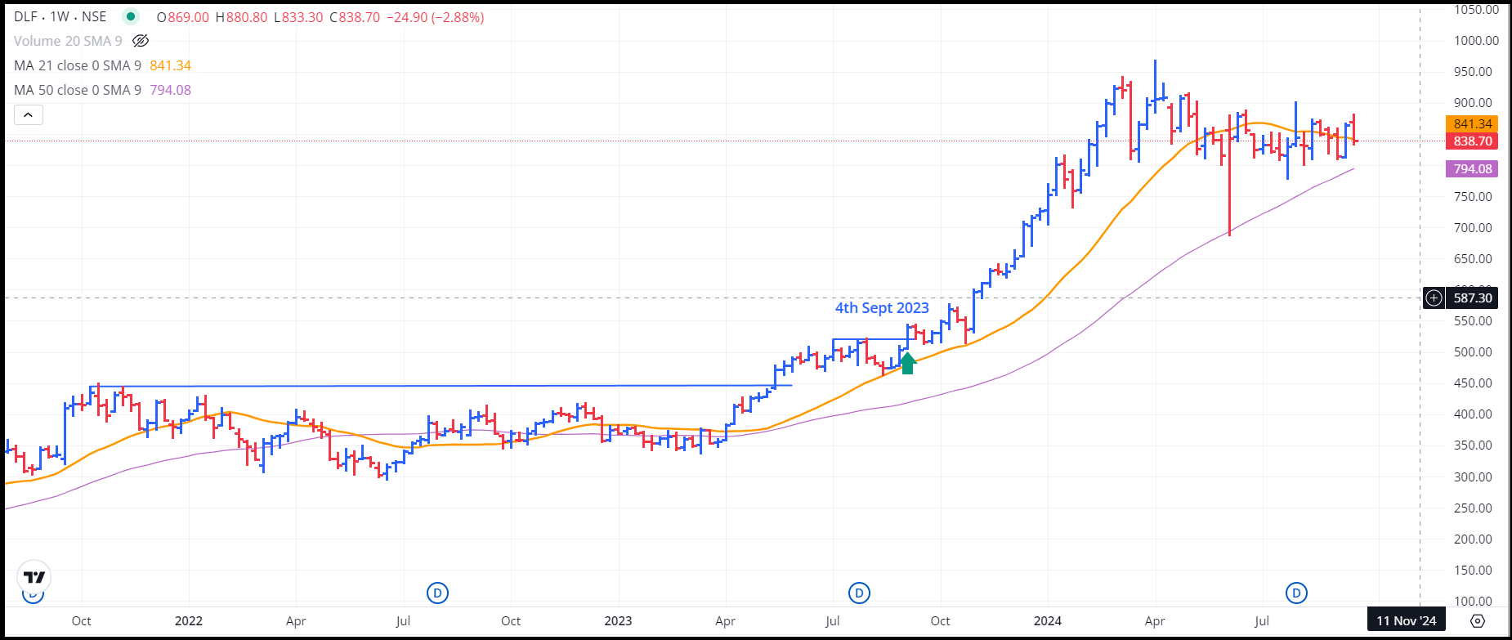Click the plus icon beside 587.30
This screenshot has width=1512, height=640.
tap(1434, 298)
